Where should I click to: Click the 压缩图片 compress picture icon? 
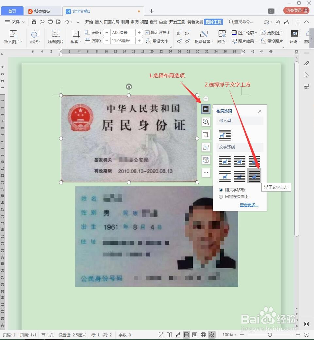click(x=56, y=36)
